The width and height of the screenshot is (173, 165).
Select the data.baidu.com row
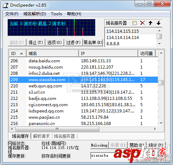click(x=84, y=61)
